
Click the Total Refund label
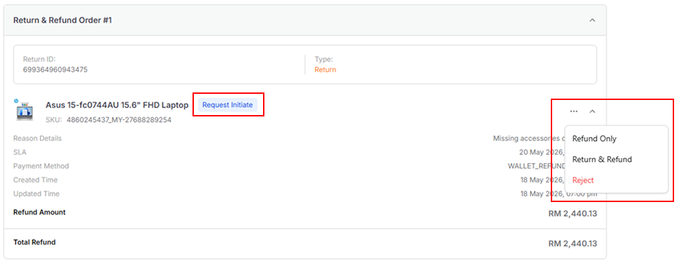pyautogui.click(x=34, y=242)
